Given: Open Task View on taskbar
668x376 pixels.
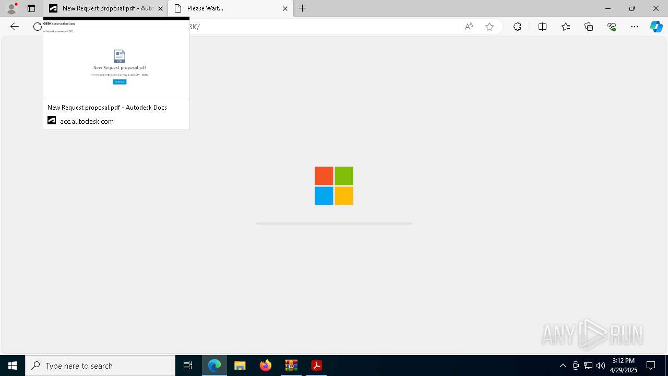Looking at the screenshot, I should pos(188,366).
